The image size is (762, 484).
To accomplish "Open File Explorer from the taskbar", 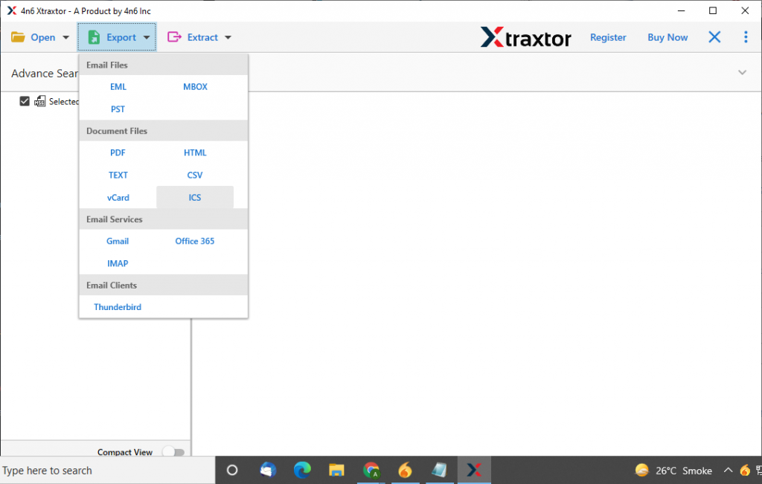I will point(336,470).
